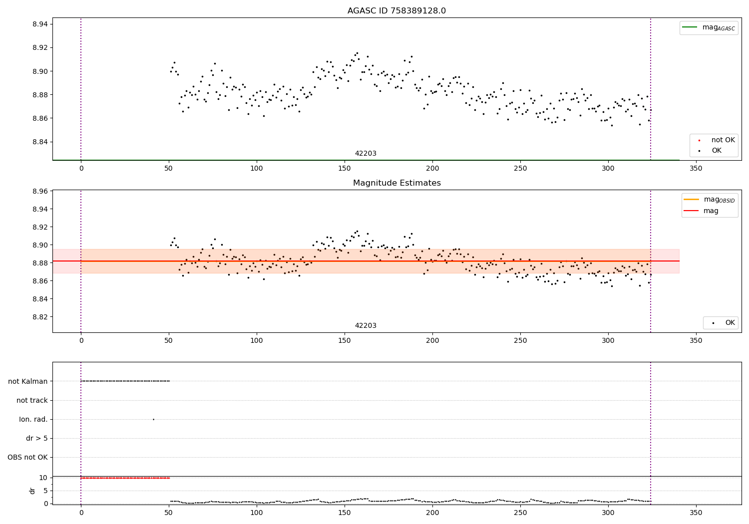Viewport: 749px width, 524px height.
Task: Click the 'dr' axis label
Action: [32, 491]
